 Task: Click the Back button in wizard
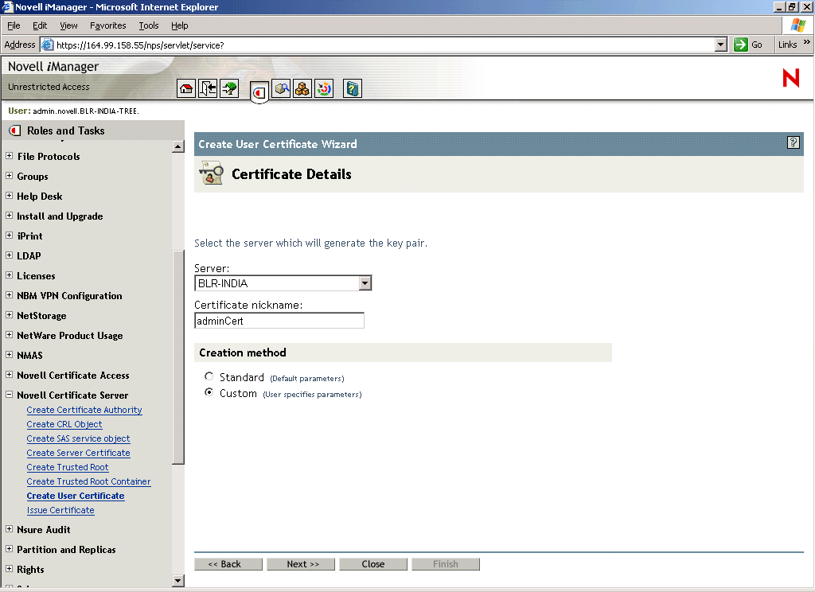coord(228,564)
